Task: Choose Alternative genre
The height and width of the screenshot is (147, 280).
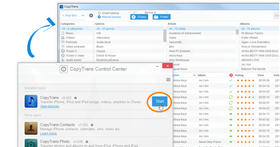Action: point(103,37)
